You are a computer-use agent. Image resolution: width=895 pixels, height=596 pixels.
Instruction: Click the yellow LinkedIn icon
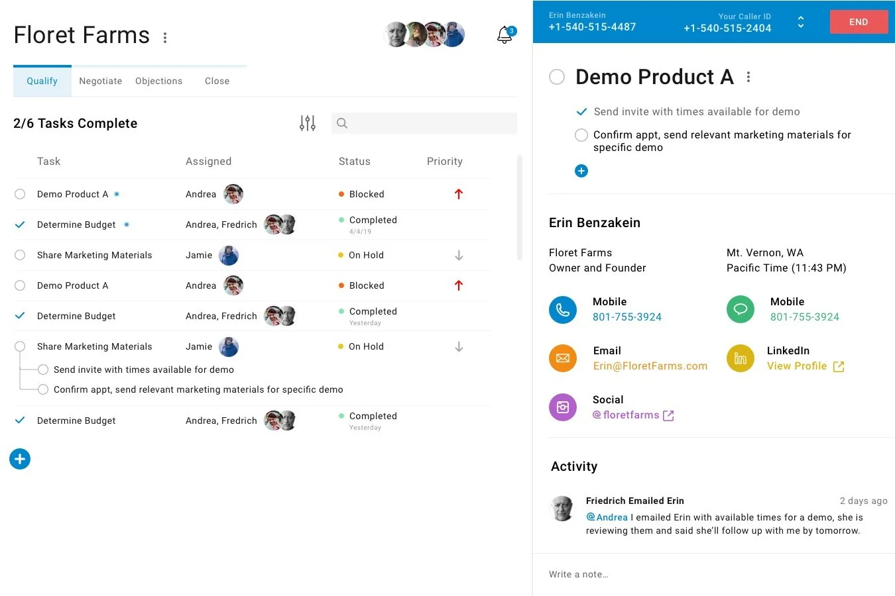[741, 358]
